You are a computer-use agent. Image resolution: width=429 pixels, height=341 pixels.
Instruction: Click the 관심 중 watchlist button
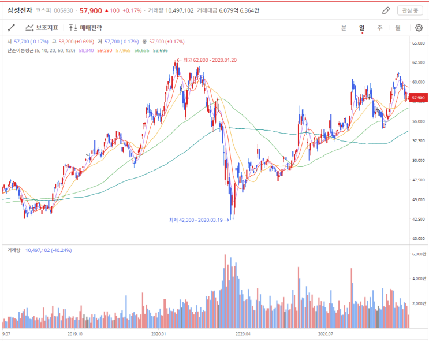[410, 10]
